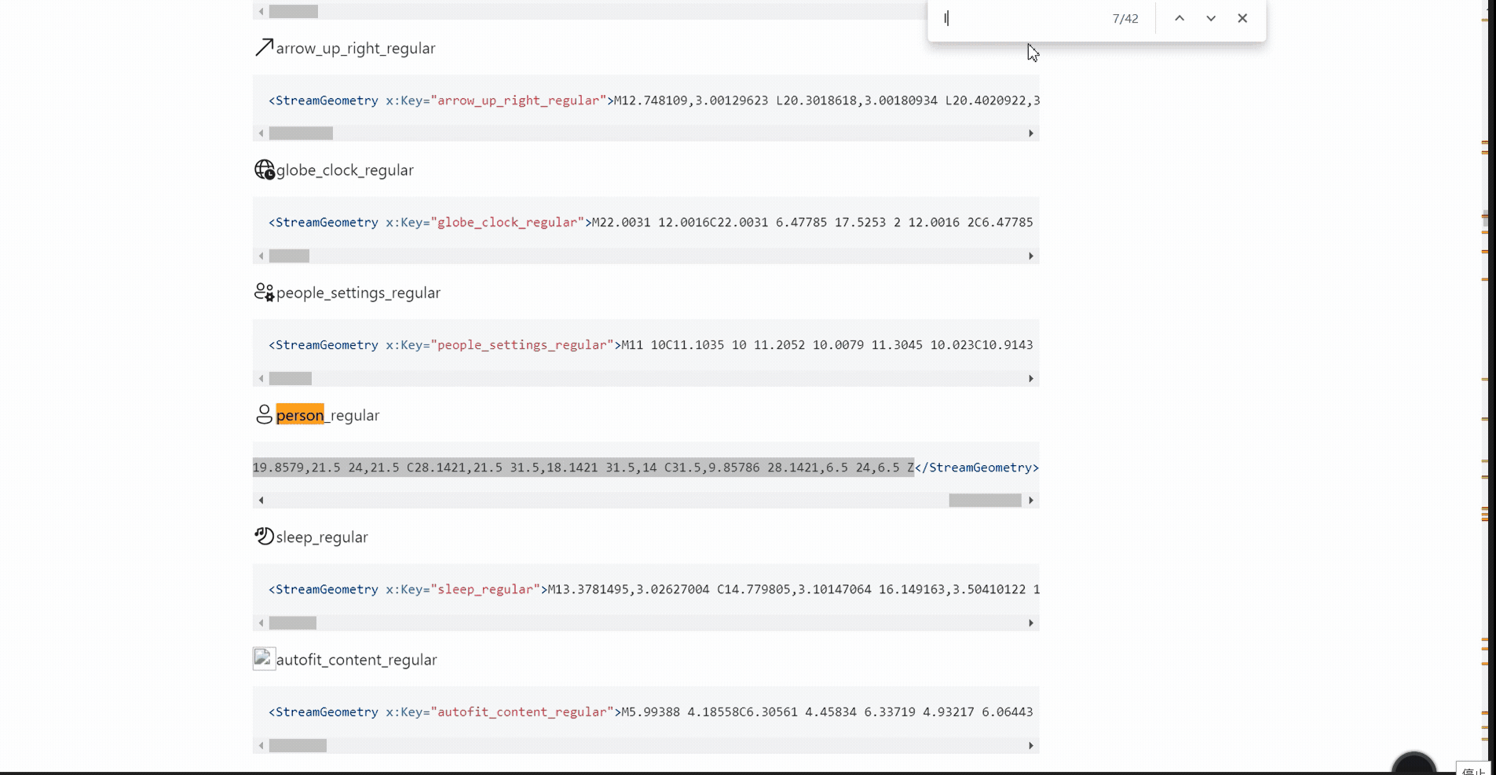
Task: Click right scroll arrow of autofit_content code block
Action: (1031, 746)
